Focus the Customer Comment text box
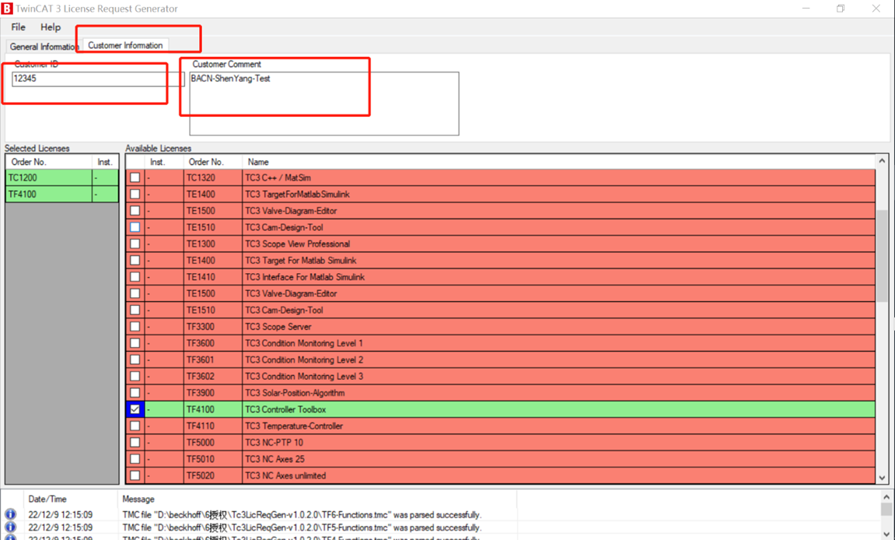Screen dimensions: 895x540 (324, 103)
